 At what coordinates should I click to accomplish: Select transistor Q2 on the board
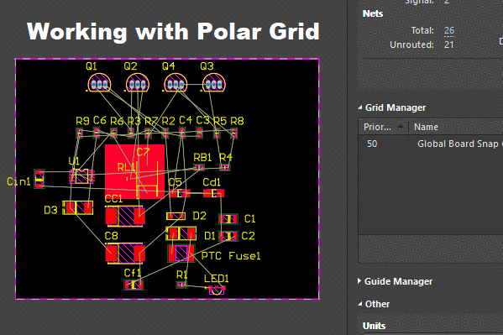138,83
